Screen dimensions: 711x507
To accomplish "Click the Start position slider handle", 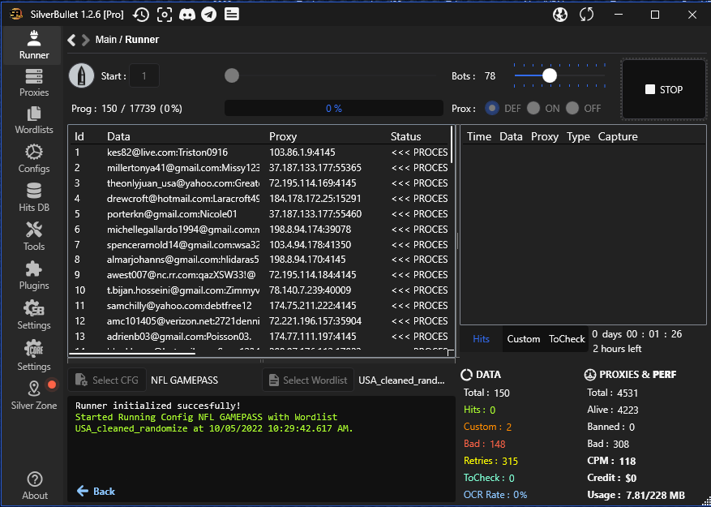I will (x=232, y=75).
